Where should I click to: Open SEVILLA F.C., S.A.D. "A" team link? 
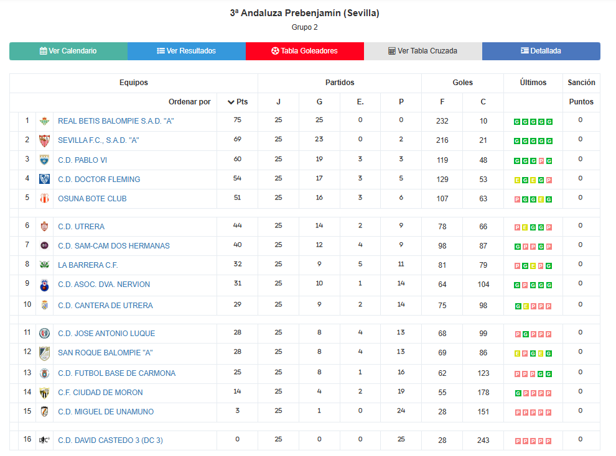[98, 140]
